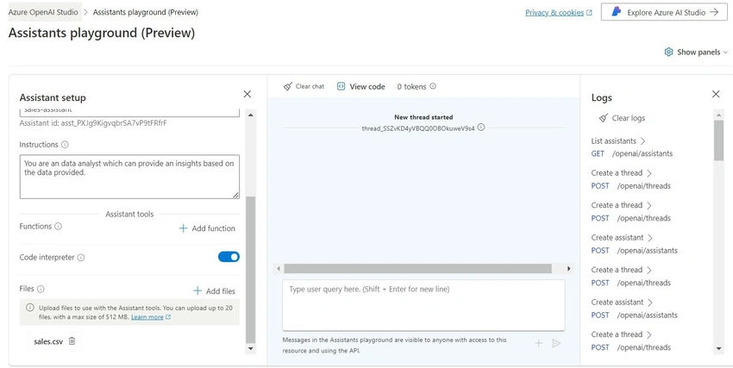Image resolution: width=733 pixels, height=368 pixels.
Task: Expand second Create assistant log entry
Action: pyautogui.click(x=622, y=303)
